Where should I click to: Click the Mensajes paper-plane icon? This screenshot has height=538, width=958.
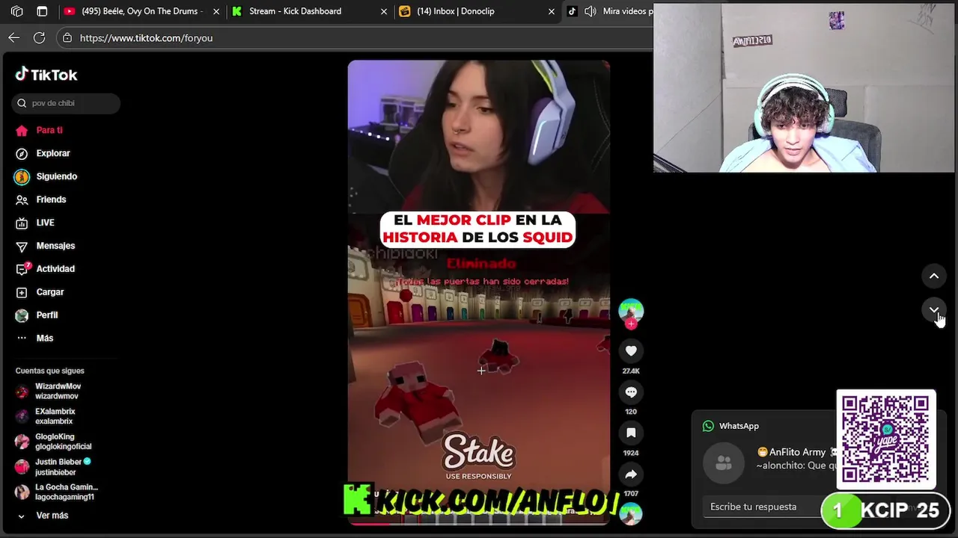pos(22,246)
